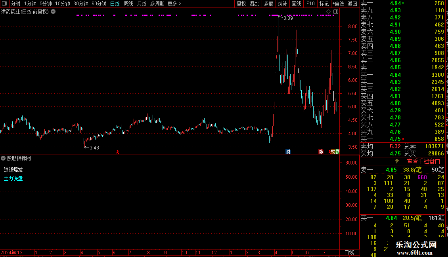Click the 总卖 103571 value

coord(434,146)
